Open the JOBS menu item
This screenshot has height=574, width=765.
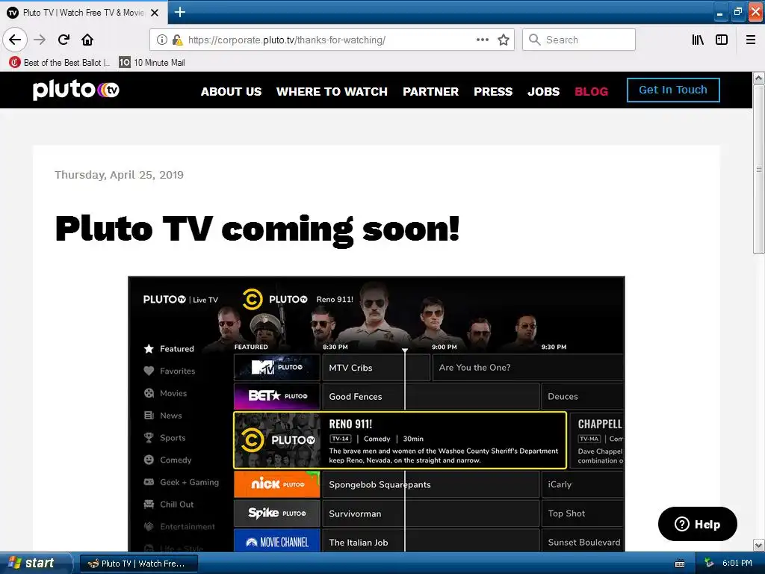click(544, 91)
